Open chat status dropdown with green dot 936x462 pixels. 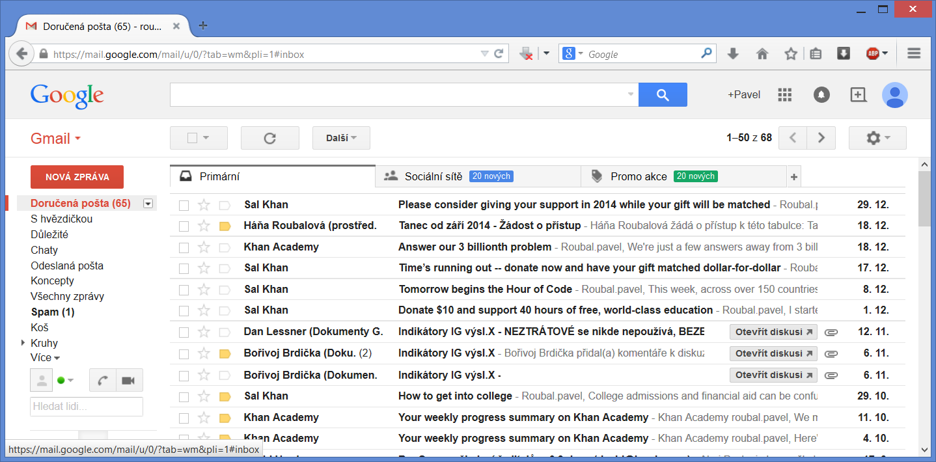point(65,381)
